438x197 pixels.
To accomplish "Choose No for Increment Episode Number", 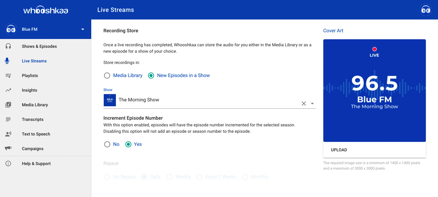I will 107,144.
